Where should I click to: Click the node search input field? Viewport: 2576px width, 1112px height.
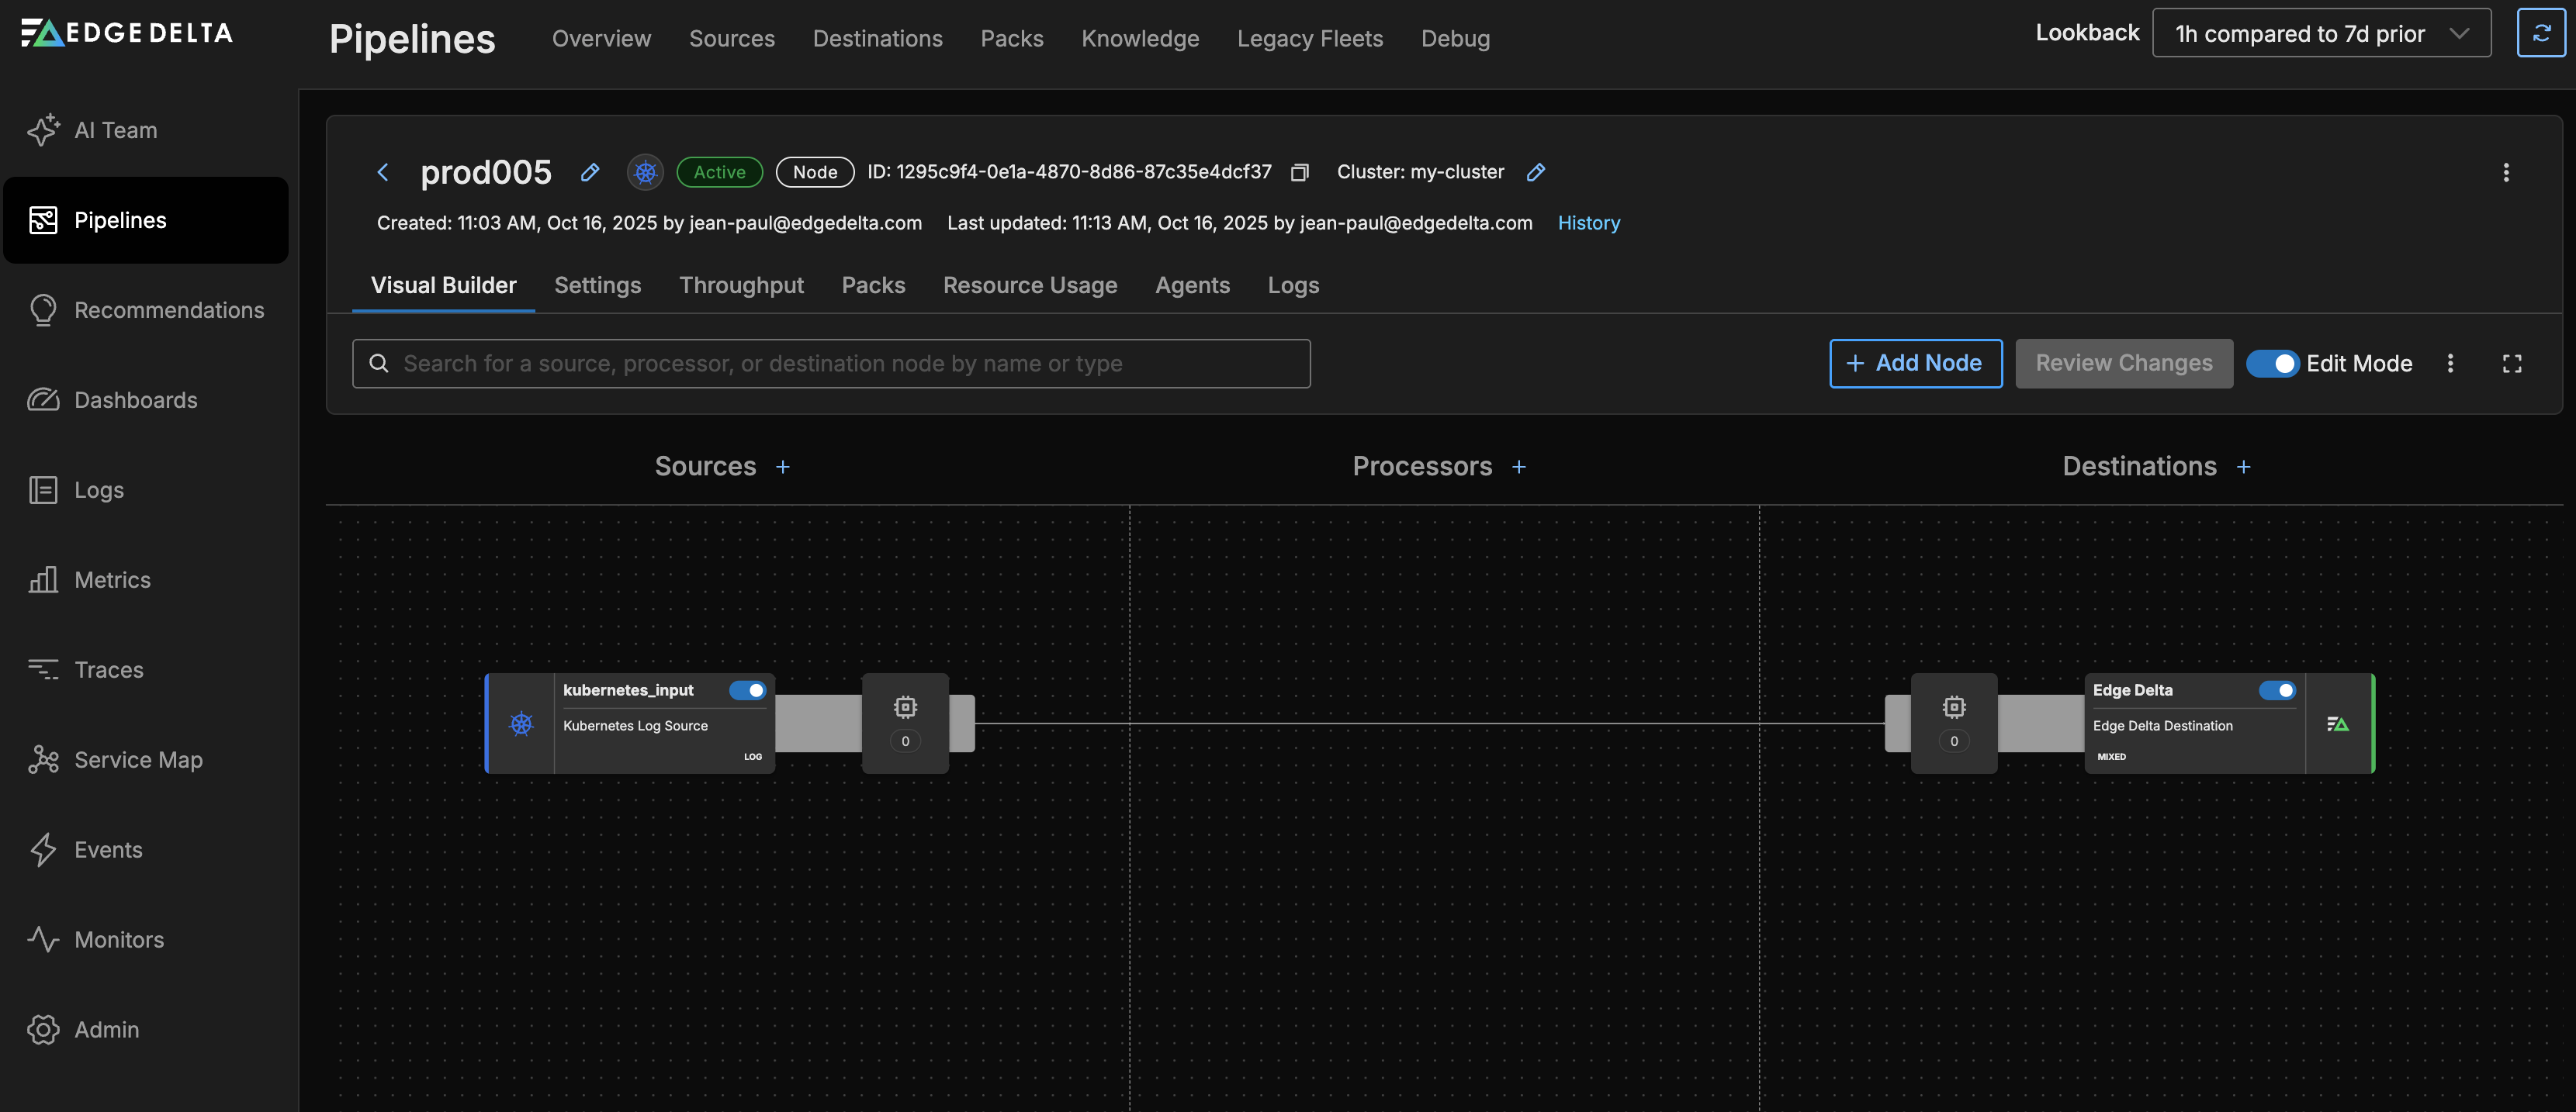[x=830, y=364]
